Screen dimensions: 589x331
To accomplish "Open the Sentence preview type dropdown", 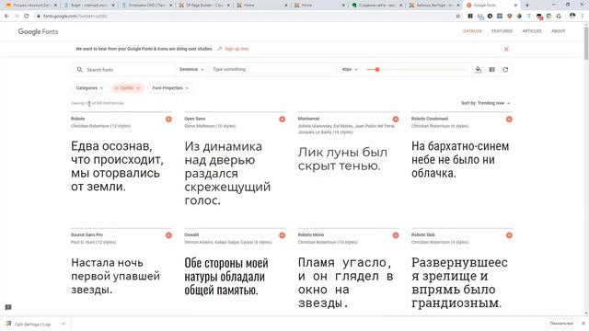I will click(x=191, y=70).
